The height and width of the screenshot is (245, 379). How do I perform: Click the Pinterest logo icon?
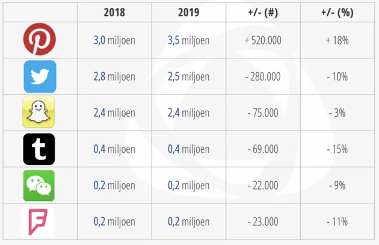39,39
